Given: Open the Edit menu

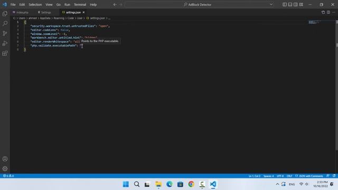Looking at the screenshot, I should (22, 5).
